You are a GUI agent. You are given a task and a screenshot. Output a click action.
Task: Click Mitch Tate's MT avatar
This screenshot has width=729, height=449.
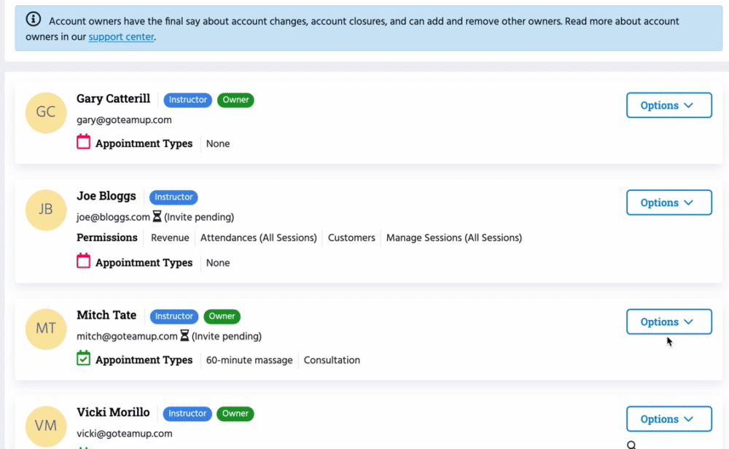pyautogui.click(x=45, y=328)
